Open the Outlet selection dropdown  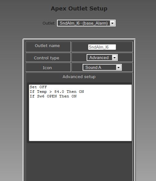coord(86,23)
